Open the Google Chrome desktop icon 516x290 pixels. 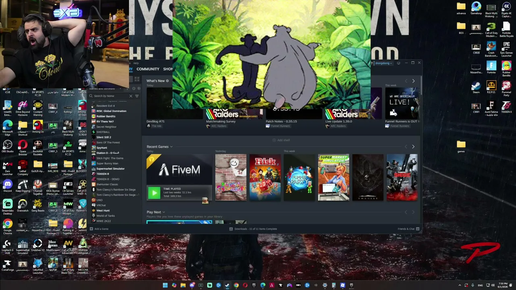pyautogui.click(x=8, y=226)
